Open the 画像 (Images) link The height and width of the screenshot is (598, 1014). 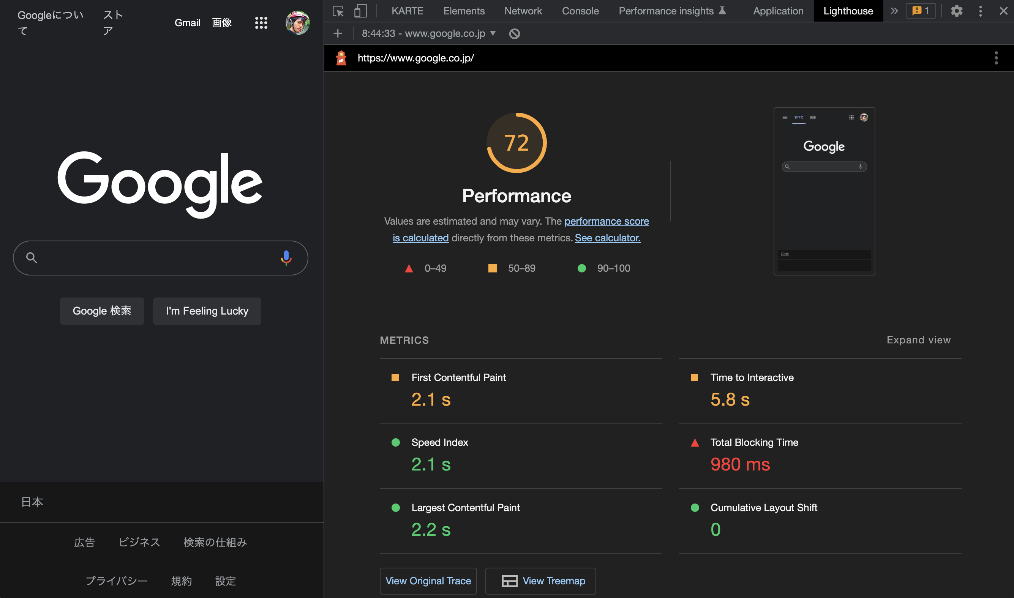[x=221, y=22]
